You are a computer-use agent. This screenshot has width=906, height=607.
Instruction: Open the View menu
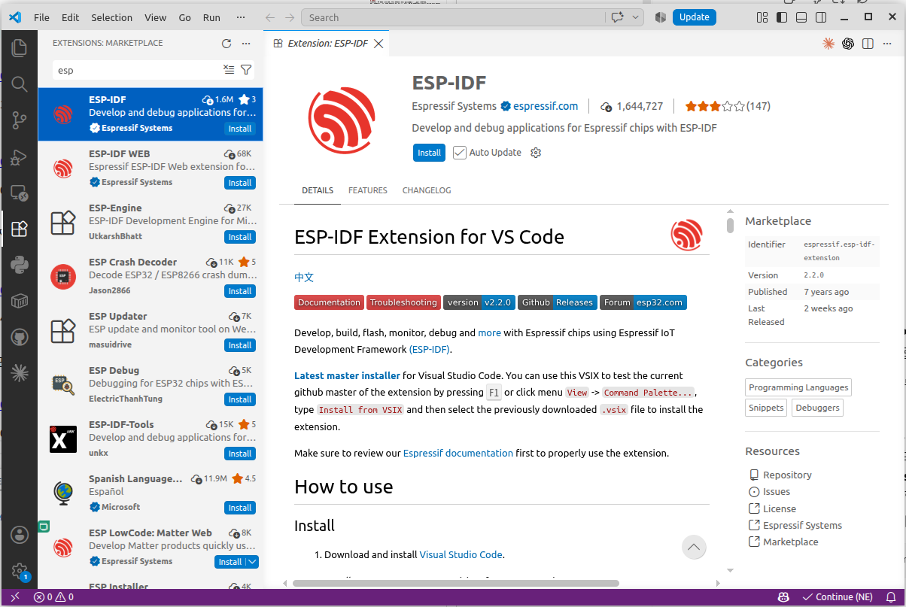(x=156, y=17)
